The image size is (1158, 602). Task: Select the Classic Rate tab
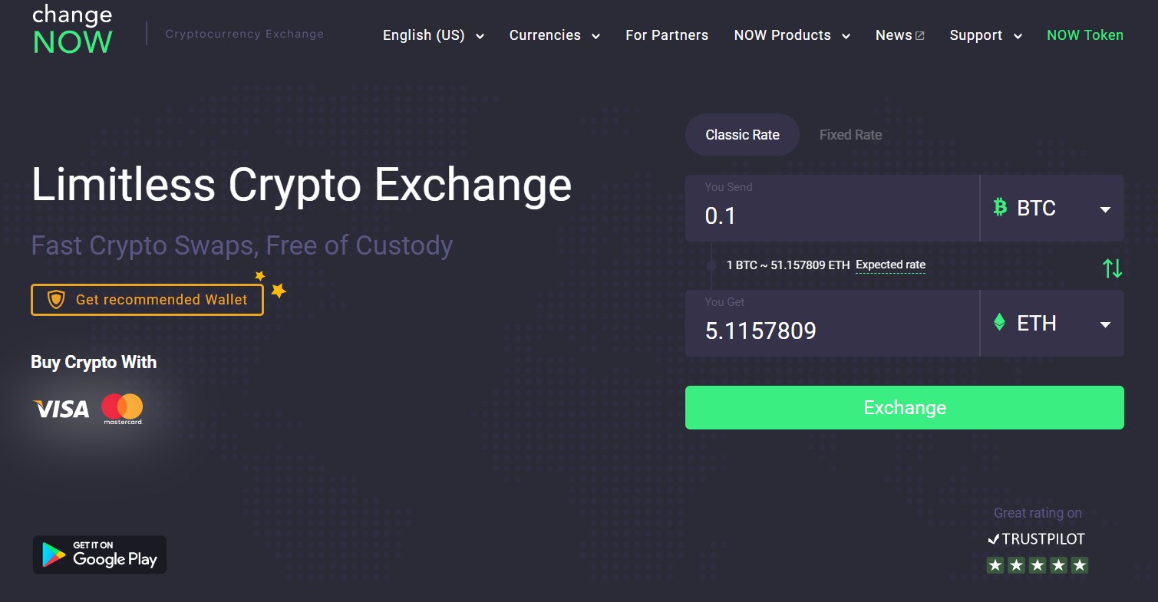point(742,135)
